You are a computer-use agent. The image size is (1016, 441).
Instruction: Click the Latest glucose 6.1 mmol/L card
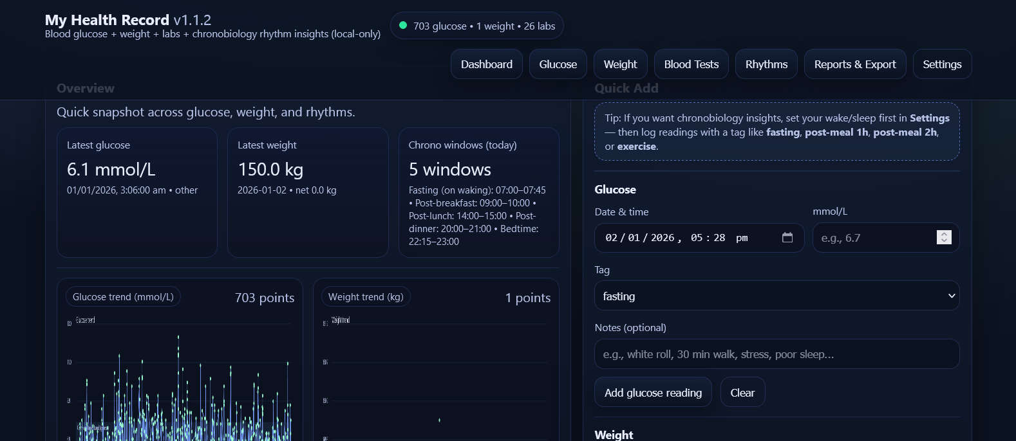click(x=136, y=192)
